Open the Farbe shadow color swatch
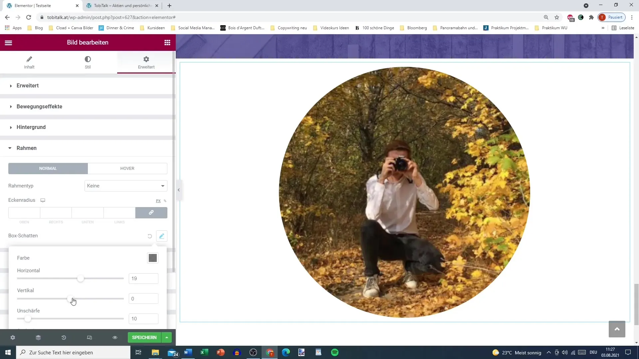 [152, 258]
